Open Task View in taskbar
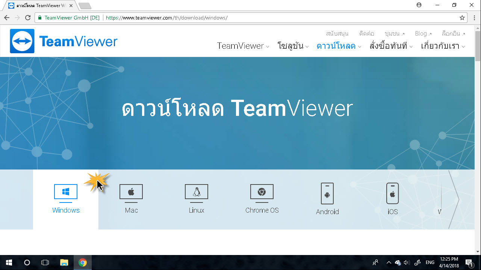 point(45,262)
